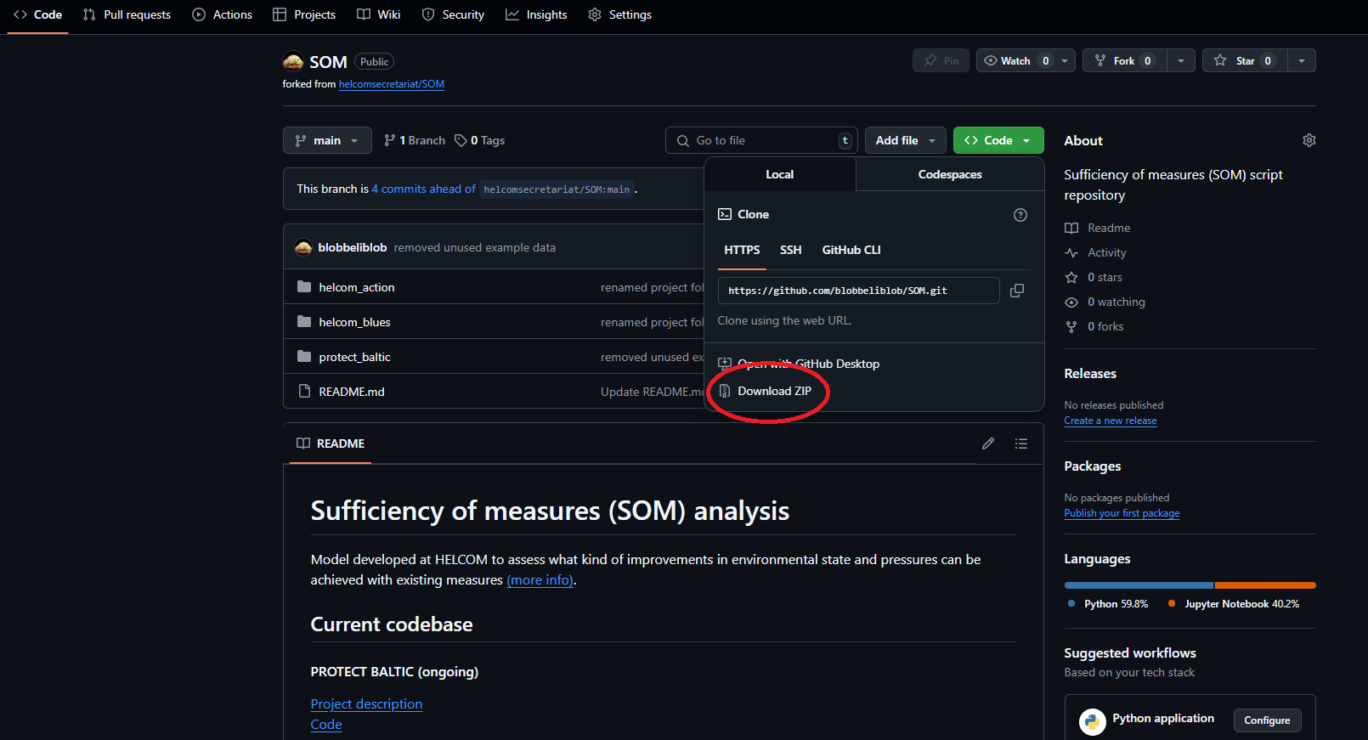Image resolution: width=1368 pixels, height=740 pixels.
Task: Open the (more info) link in README
Action: (540, 580)
